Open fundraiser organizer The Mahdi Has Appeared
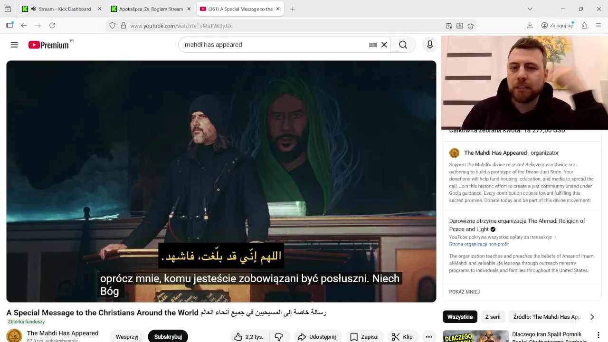The width and height of the screenshot is (608, 342). click(495, 153)
